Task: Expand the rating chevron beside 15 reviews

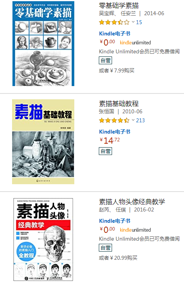Action: coord(133,22)
